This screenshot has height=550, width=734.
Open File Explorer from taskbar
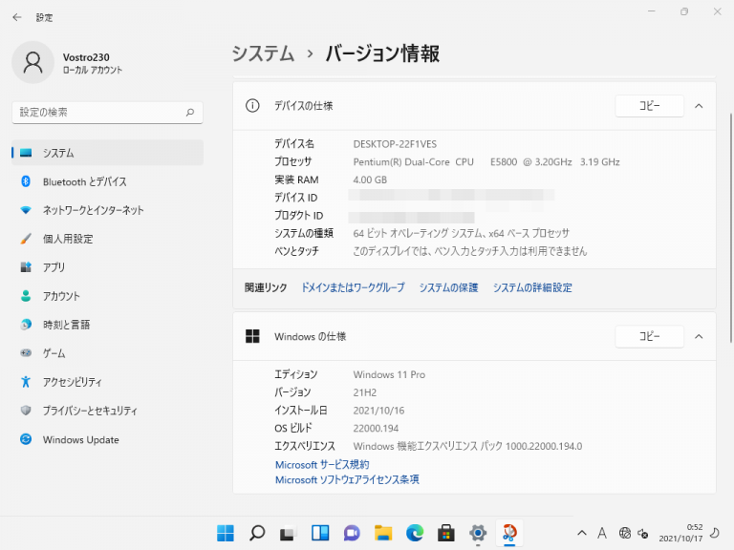coord(383,532)
